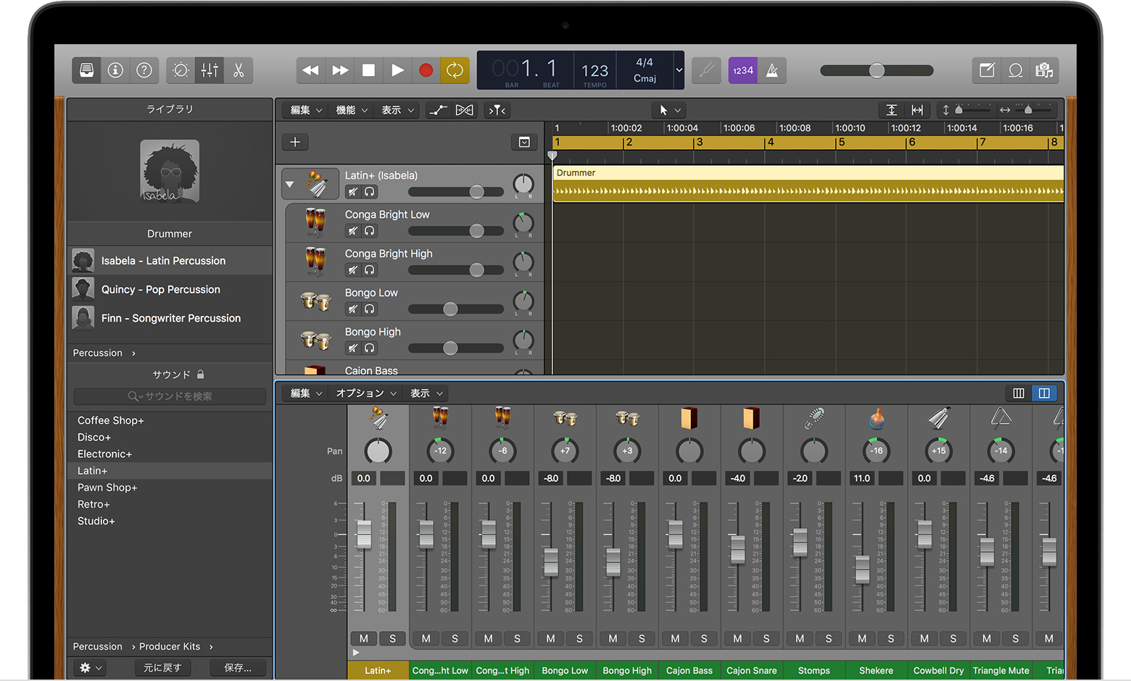Open the Smart Controls knob icon
The height and width of the screenshot is (681, 1131).
pyautogui.click(x=181, y=70)
